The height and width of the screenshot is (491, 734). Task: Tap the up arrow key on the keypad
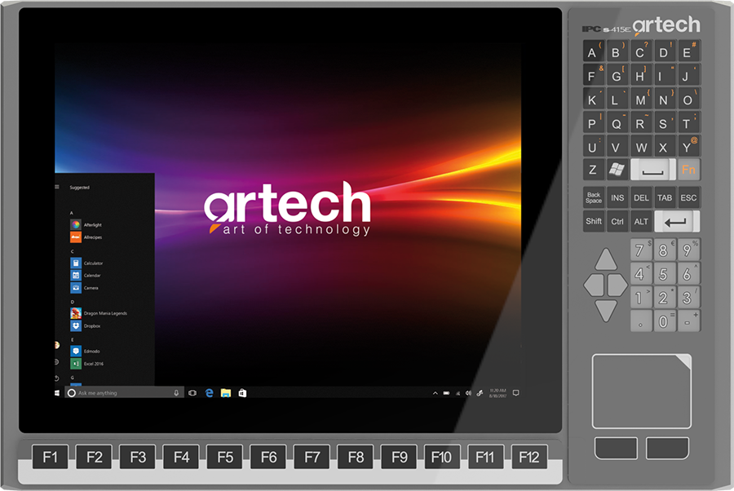(606, 259)
